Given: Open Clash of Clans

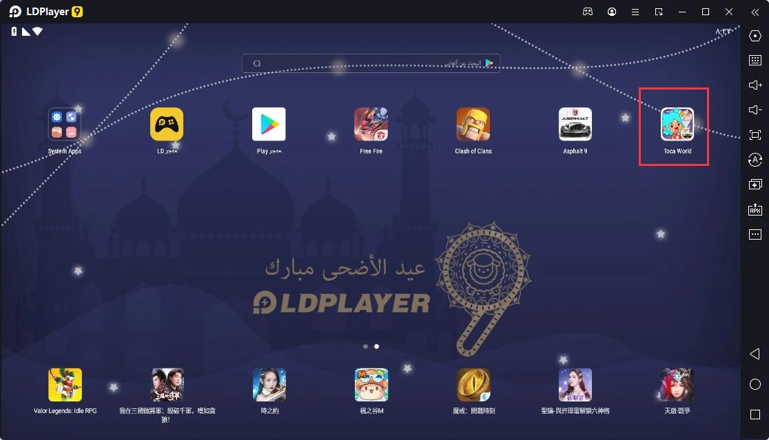Looking at the screenshot, I should (x=473, y=124).
